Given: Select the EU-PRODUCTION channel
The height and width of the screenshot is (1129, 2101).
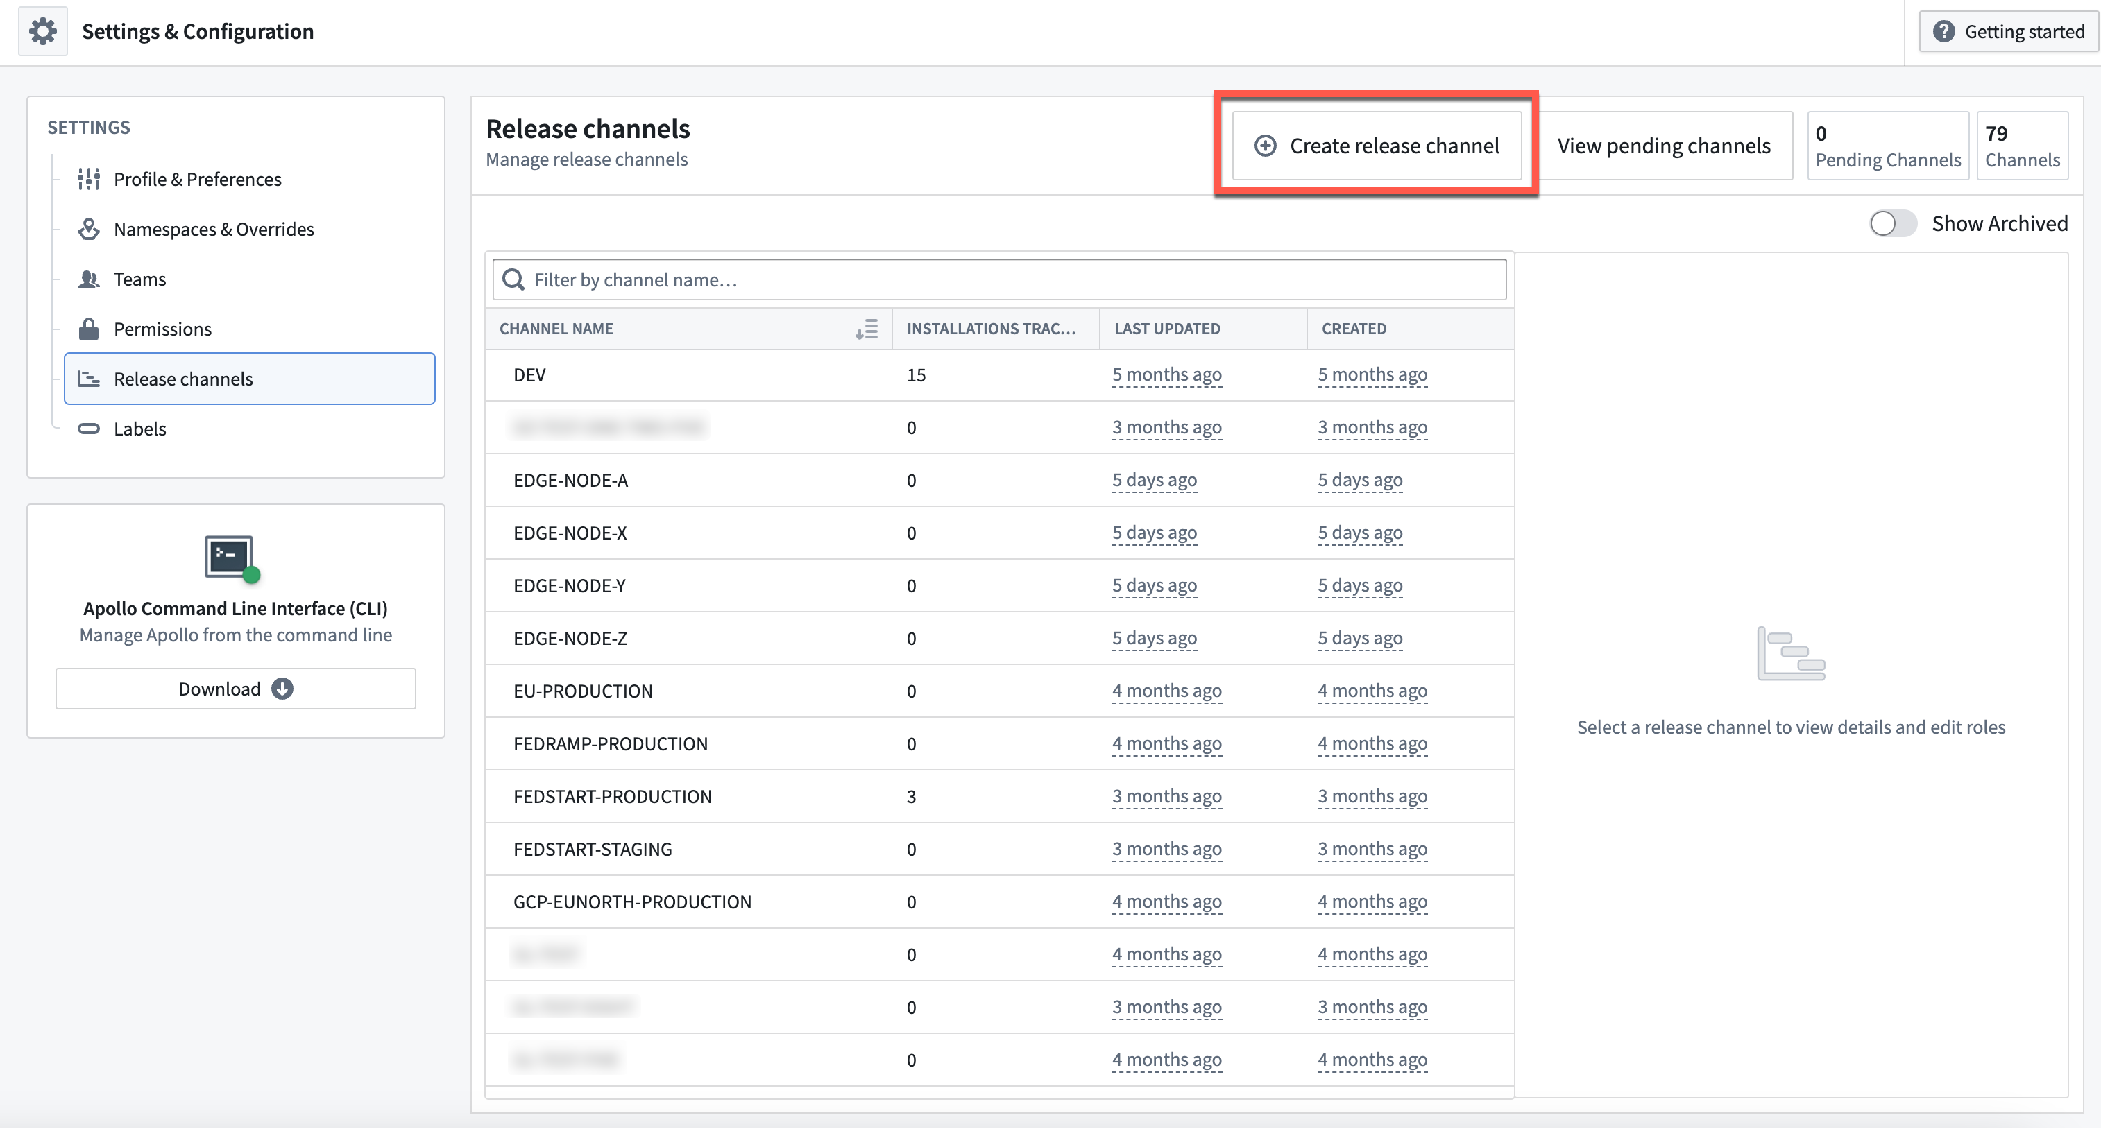Looking at the screenshot, I should [x=999, y=691].
